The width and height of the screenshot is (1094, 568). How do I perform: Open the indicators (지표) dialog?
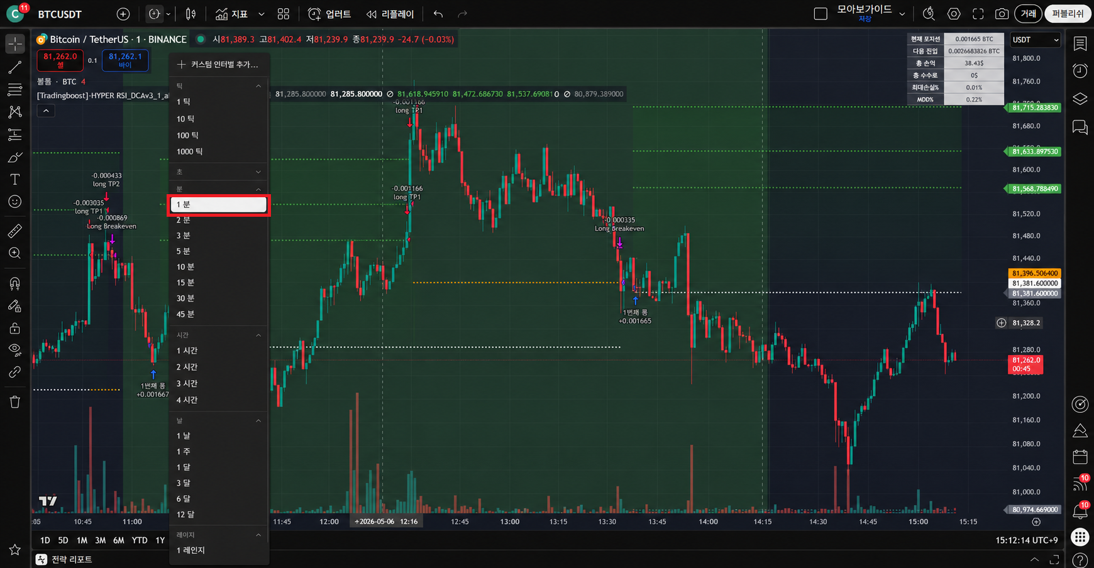point(231,14)
